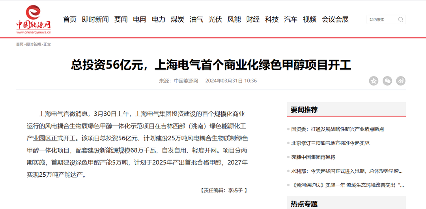Click the 正文 breadcrumb item
This screenshot has height=209, width=426.
(x=47, y=44)
